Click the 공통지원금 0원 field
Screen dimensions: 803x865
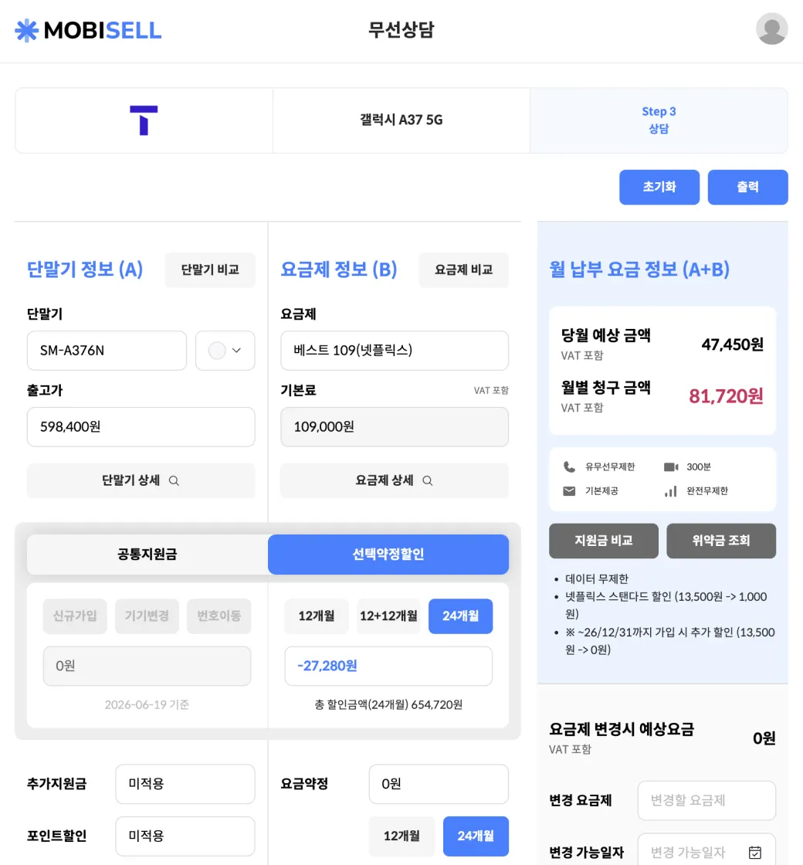coord(147,666)
